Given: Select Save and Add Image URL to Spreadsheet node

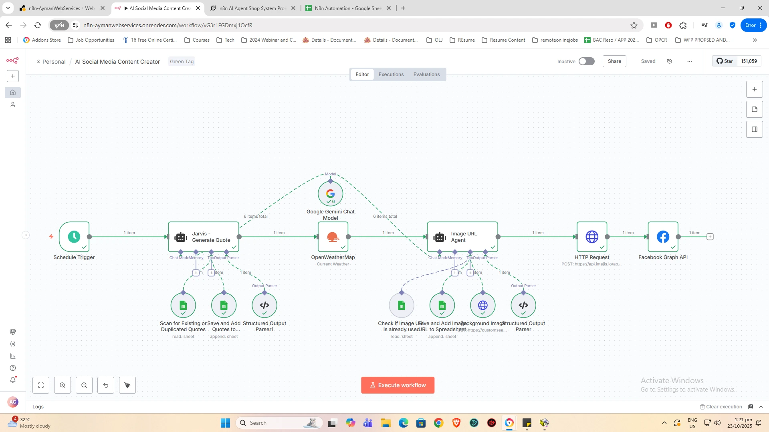Looking at the screenshot, I should [442, 305].
